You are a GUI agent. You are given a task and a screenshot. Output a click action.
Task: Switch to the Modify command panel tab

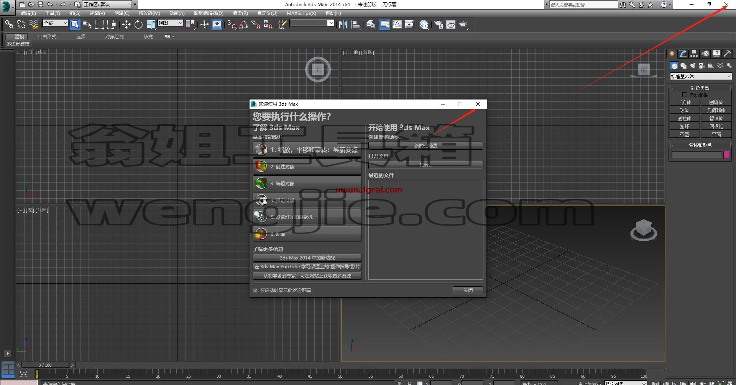click(x=683, y=54)
